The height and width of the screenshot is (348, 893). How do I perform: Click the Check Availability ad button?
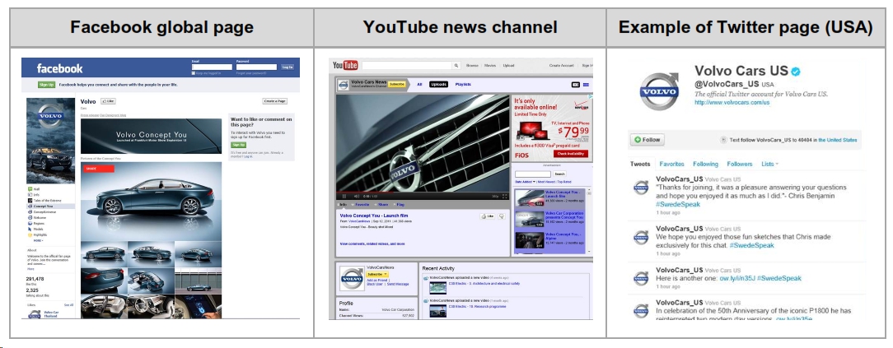tap(571, 154)
